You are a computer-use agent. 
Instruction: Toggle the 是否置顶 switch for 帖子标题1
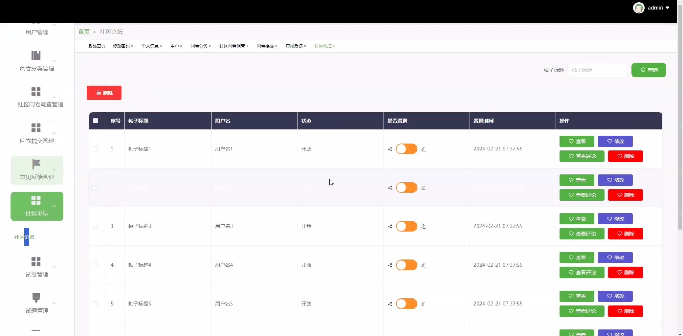click(x=406, y=149)
